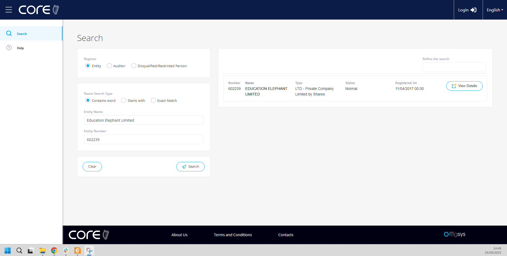
Task: Select the Auditor register radio button
Action: click(x=109, y=66)
